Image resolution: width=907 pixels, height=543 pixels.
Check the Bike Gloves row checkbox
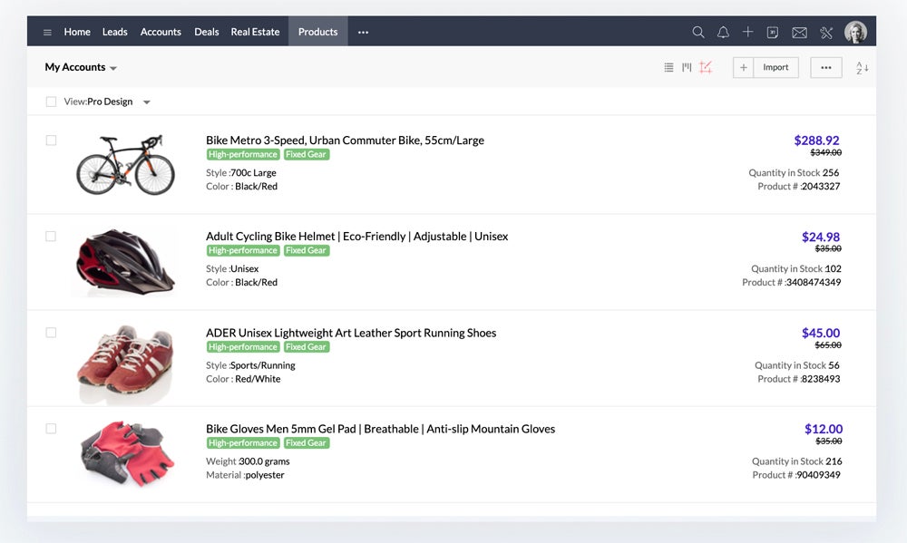pos(51,429)
